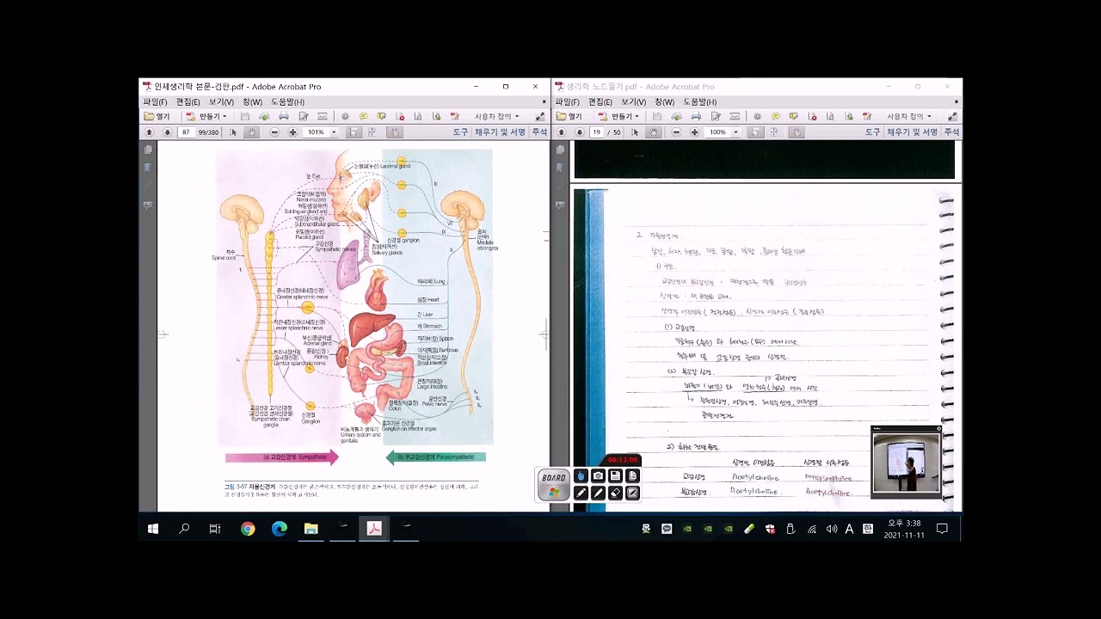Viewport: 1101px width, 619px height.
Task: Click page number field showing 87
Action: click(x=186, y=132)
